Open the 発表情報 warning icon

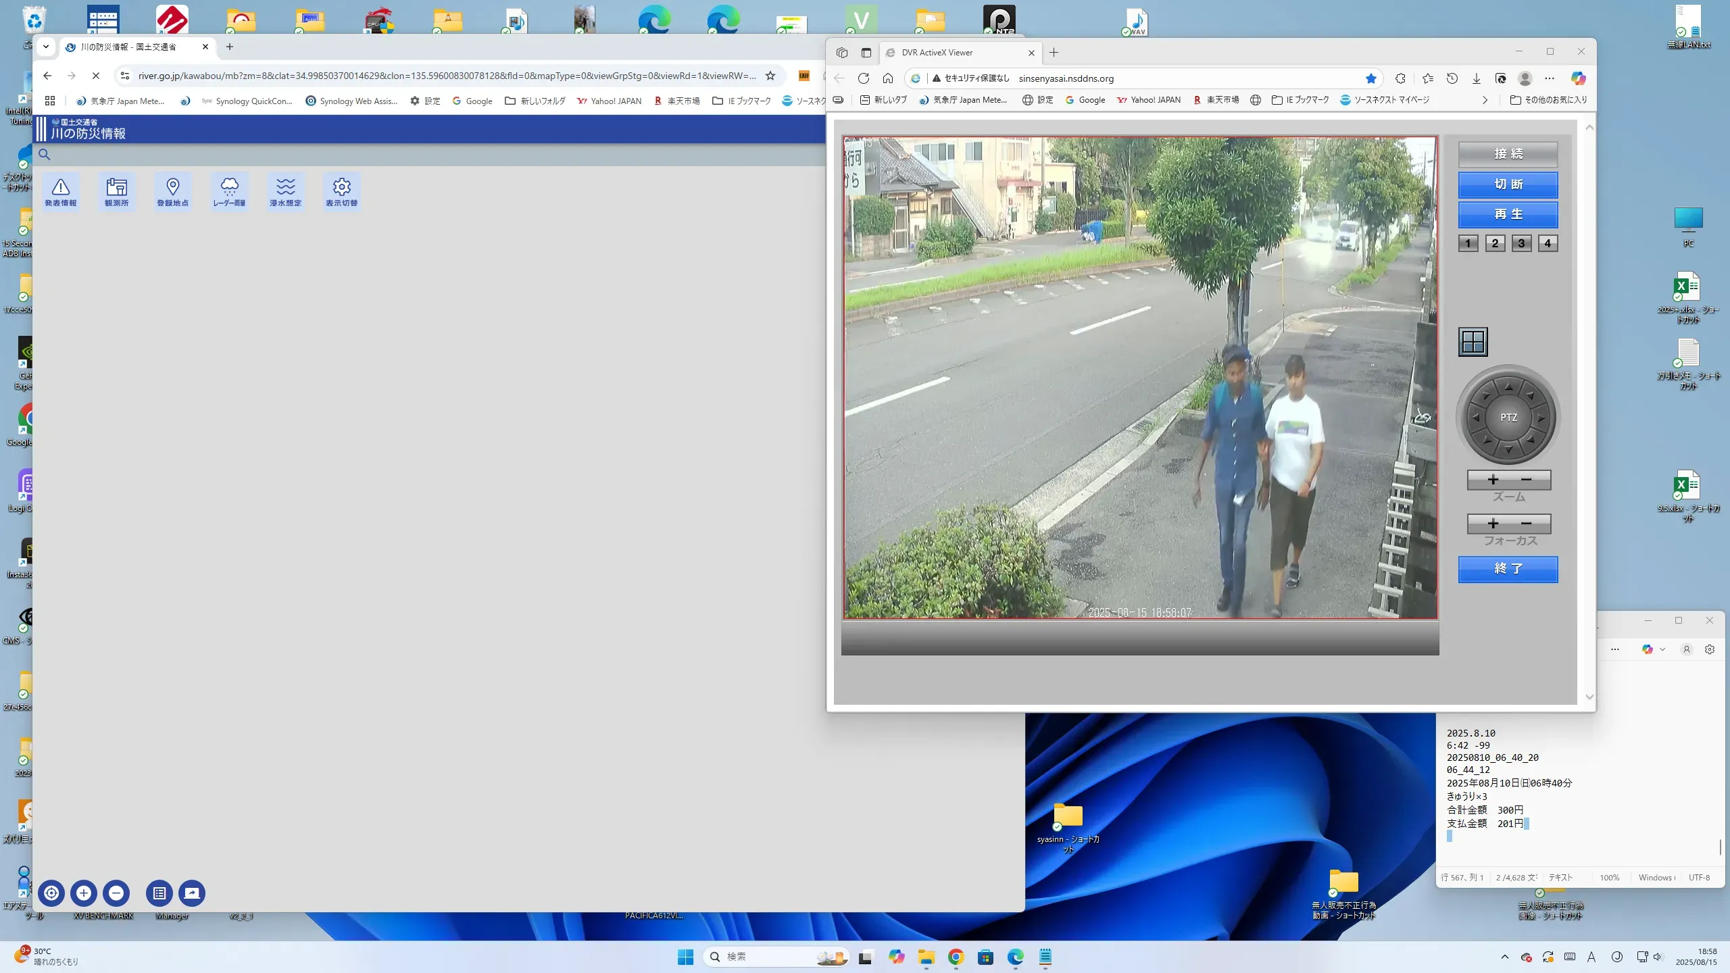point(61,192)
